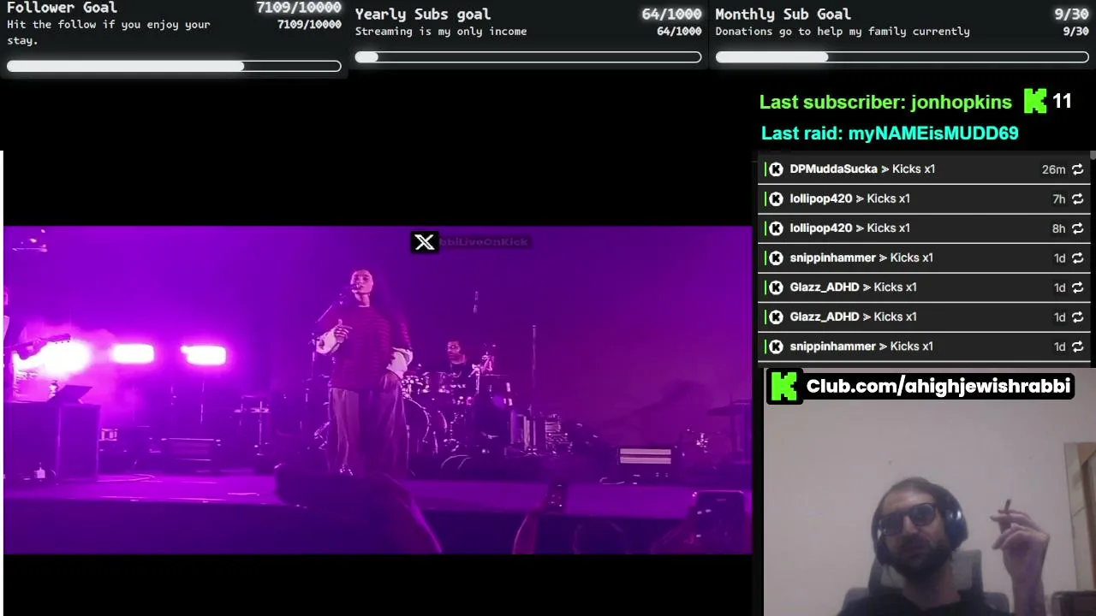Image resolution: width=1096 pixels, height=616 pixels.
Task: Click the 'Follower Goal' title
Action: pos(62,8)
